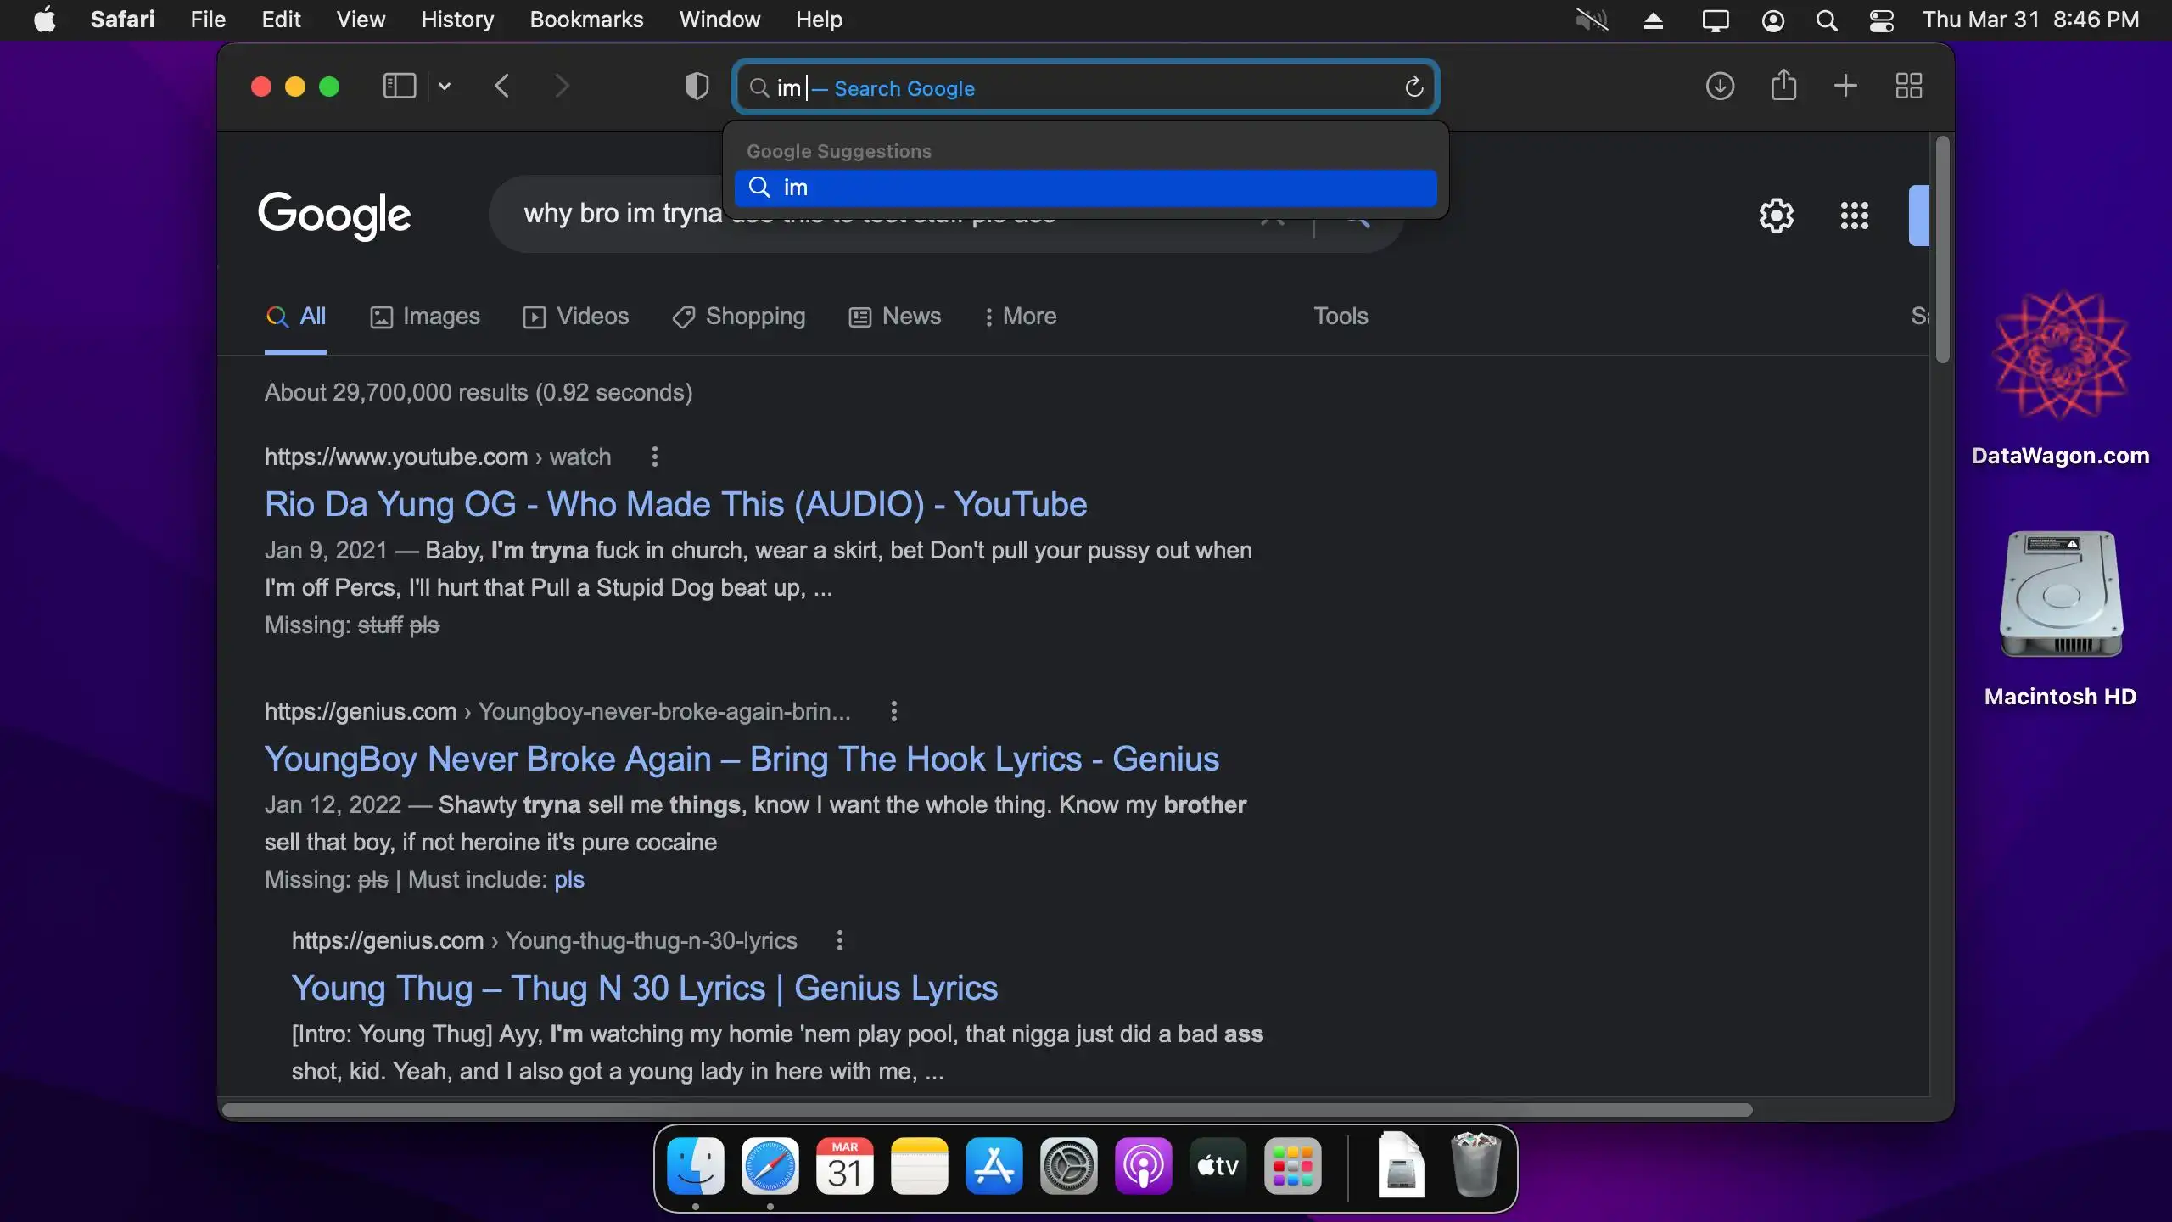Open Google settings gear icon
This screenshot has width=2172, height=1222.
(1776, 216)
